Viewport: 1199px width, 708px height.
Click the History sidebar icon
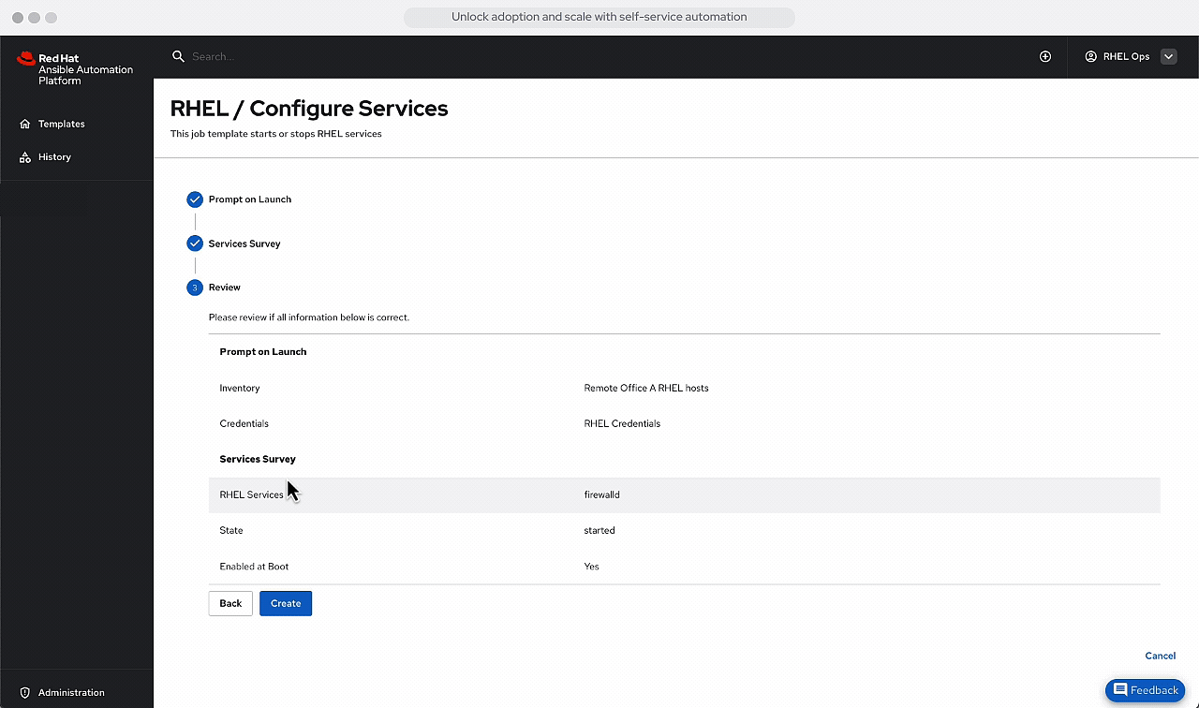tap(25, 157)
